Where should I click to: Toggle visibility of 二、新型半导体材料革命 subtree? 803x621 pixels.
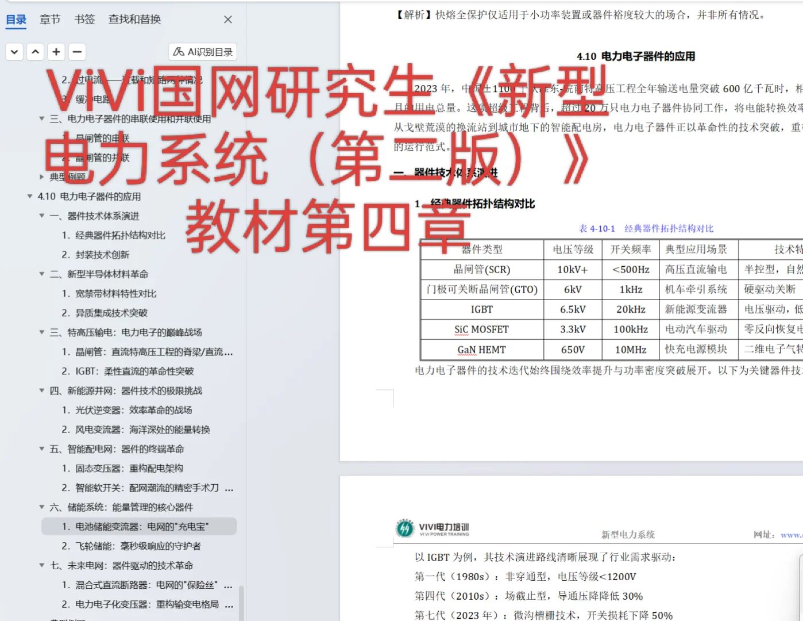(x=41, y=274)
